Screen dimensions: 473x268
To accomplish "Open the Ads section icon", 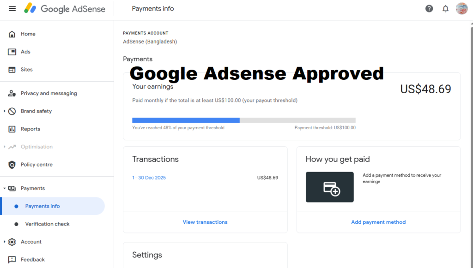I will (12, 52).
